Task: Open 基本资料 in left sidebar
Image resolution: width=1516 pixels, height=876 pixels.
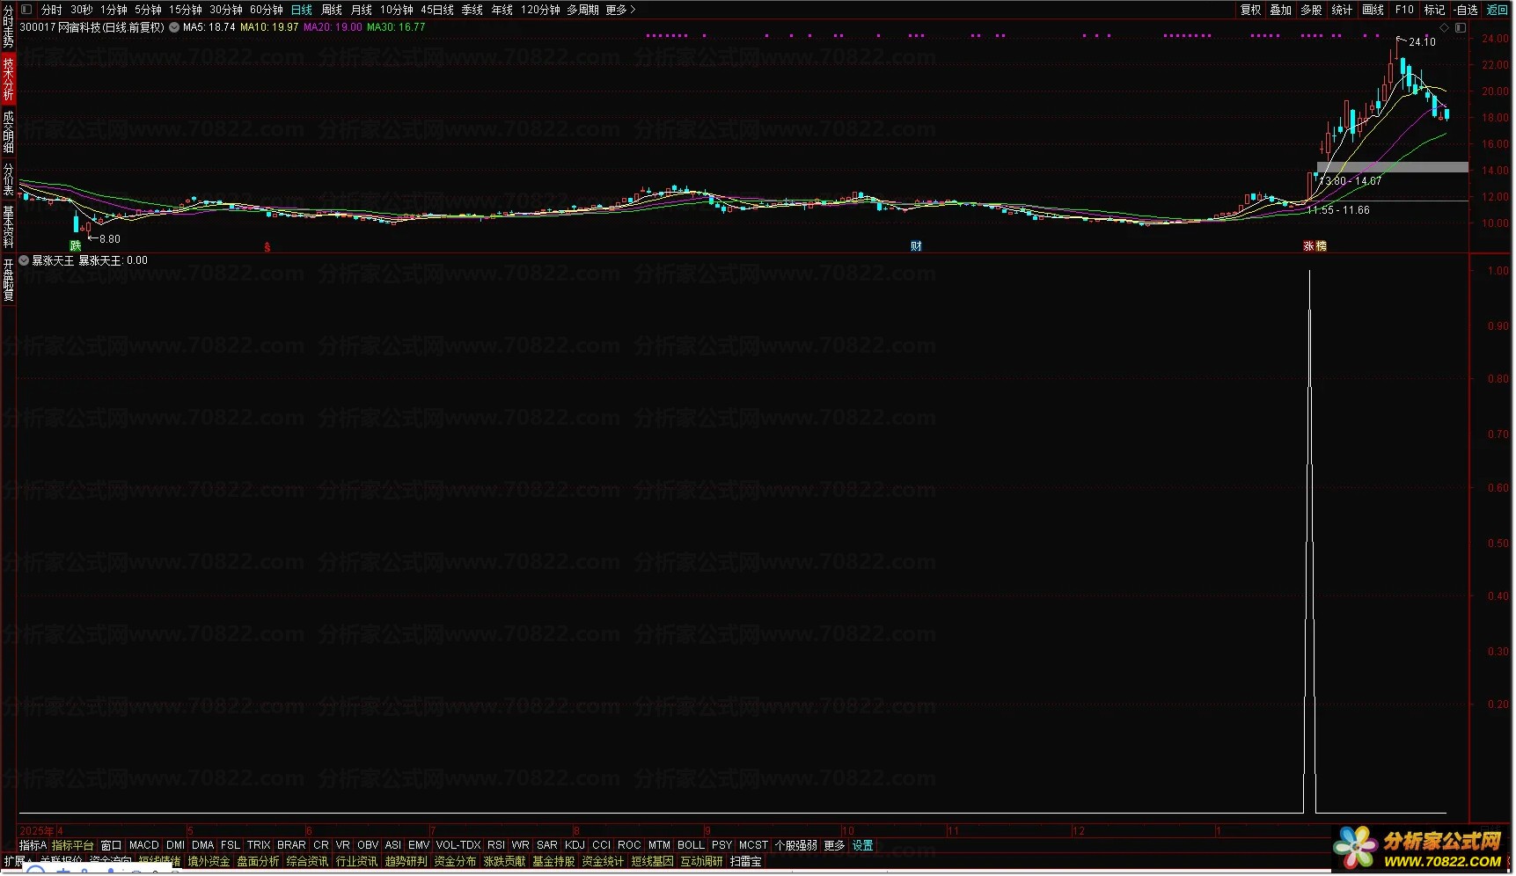Action: coord(8,226)
